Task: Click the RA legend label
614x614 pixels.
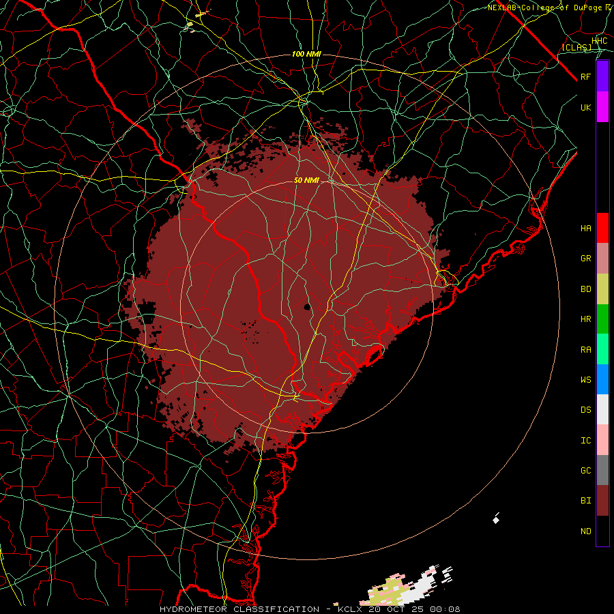Action: [x=586, y=350]
